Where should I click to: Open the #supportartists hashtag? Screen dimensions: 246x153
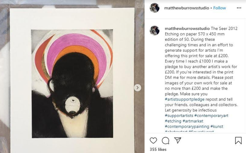point(179,116)
